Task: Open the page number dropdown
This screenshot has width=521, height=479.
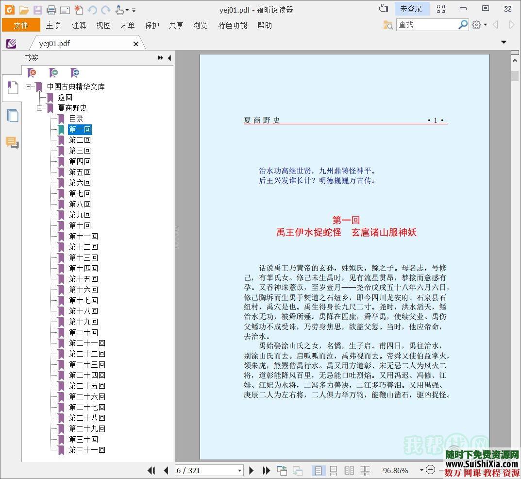Action: (239, 470)
